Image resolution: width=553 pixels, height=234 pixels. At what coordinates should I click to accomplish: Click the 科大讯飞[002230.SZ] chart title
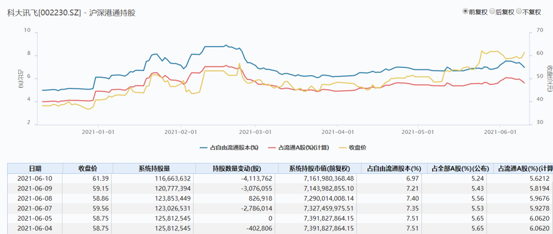coord(43,12)
